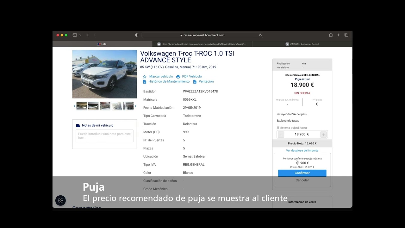The width and height of the screenshot is (405, 228).
Task: Click max bid amount field 18.900 €
Action: pyautogui.click(x=302, y=134)
